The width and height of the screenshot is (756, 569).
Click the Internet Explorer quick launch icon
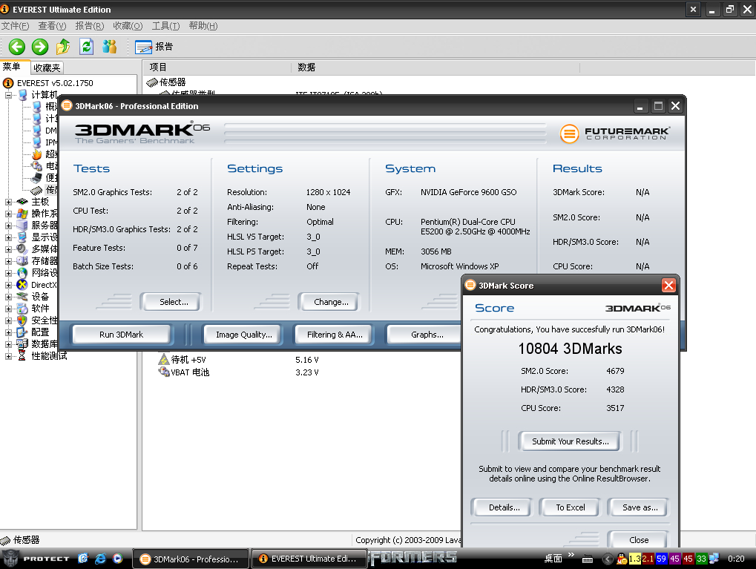[100, 559]
